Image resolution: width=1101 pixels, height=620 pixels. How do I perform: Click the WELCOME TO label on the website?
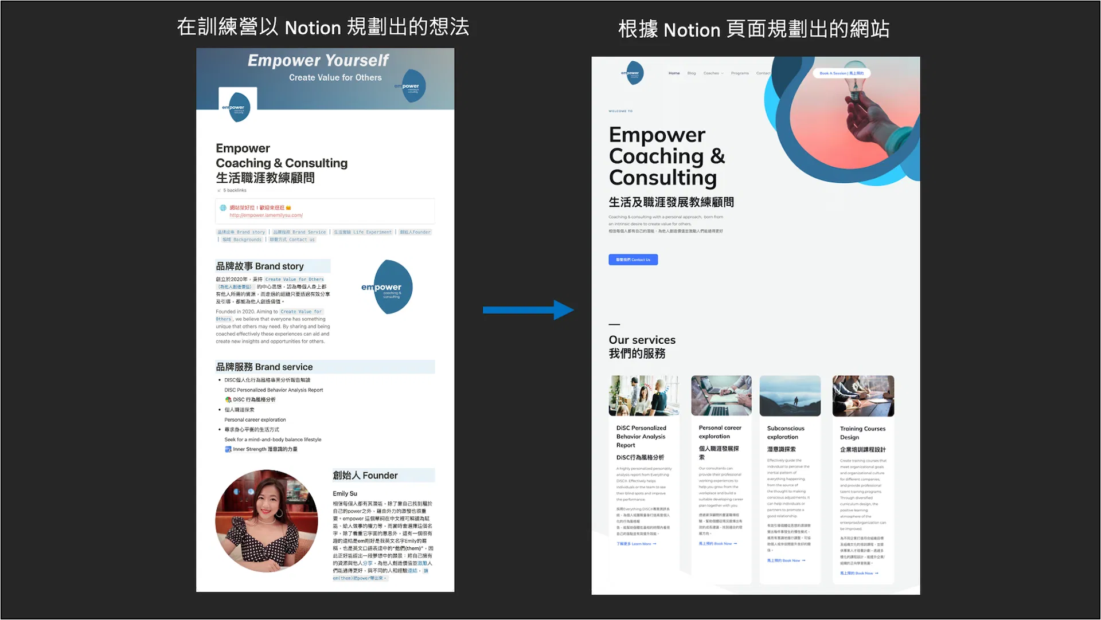click(620, 111)
